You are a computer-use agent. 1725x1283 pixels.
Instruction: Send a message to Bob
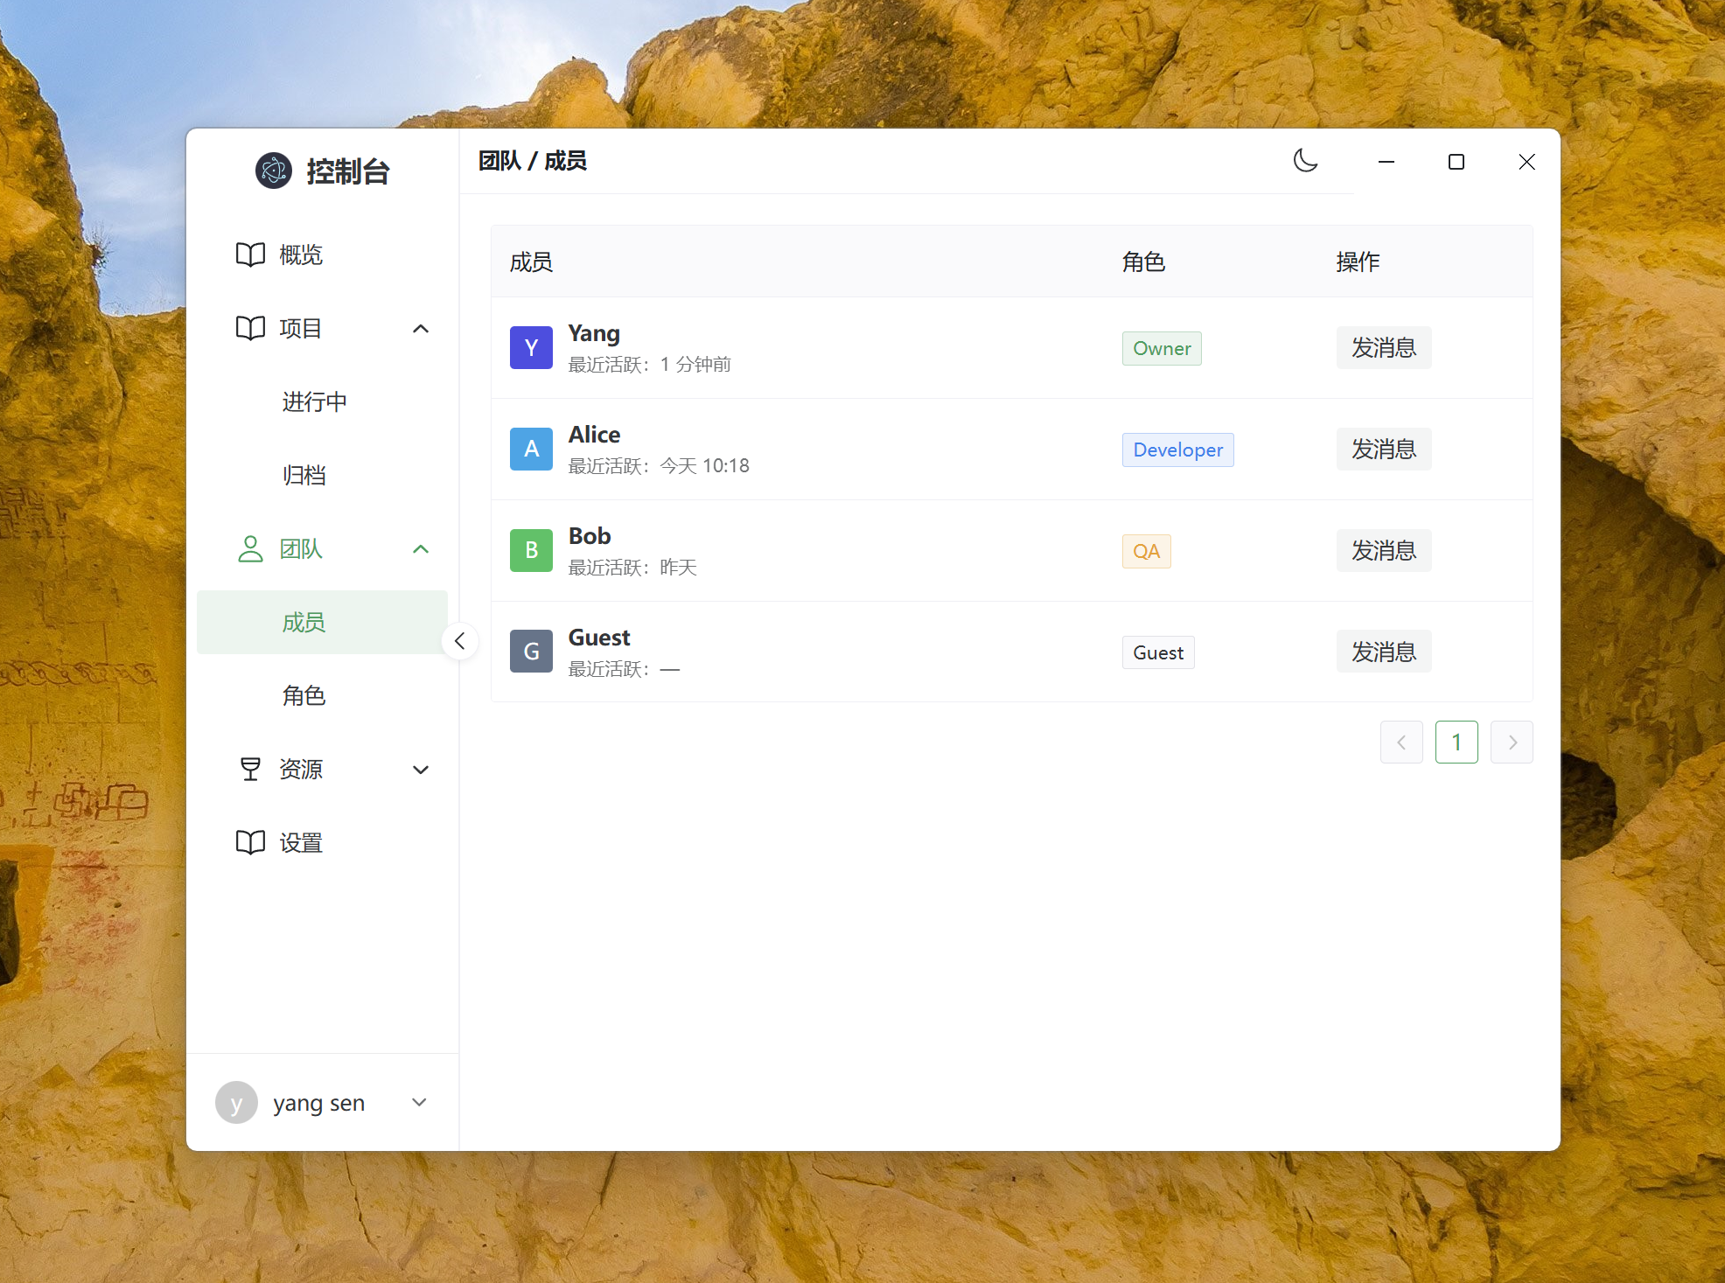[x=1383, y=550]
